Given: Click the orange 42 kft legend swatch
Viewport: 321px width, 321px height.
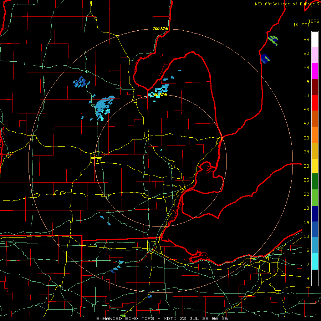Looking at the screenshot, I should coord(315,135).
